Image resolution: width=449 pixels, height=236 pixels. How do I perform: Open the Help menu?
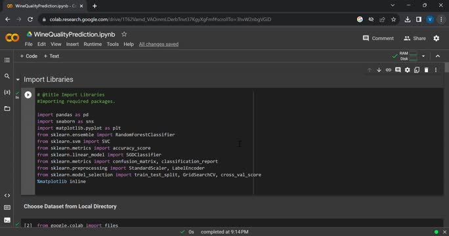[129, 44]
